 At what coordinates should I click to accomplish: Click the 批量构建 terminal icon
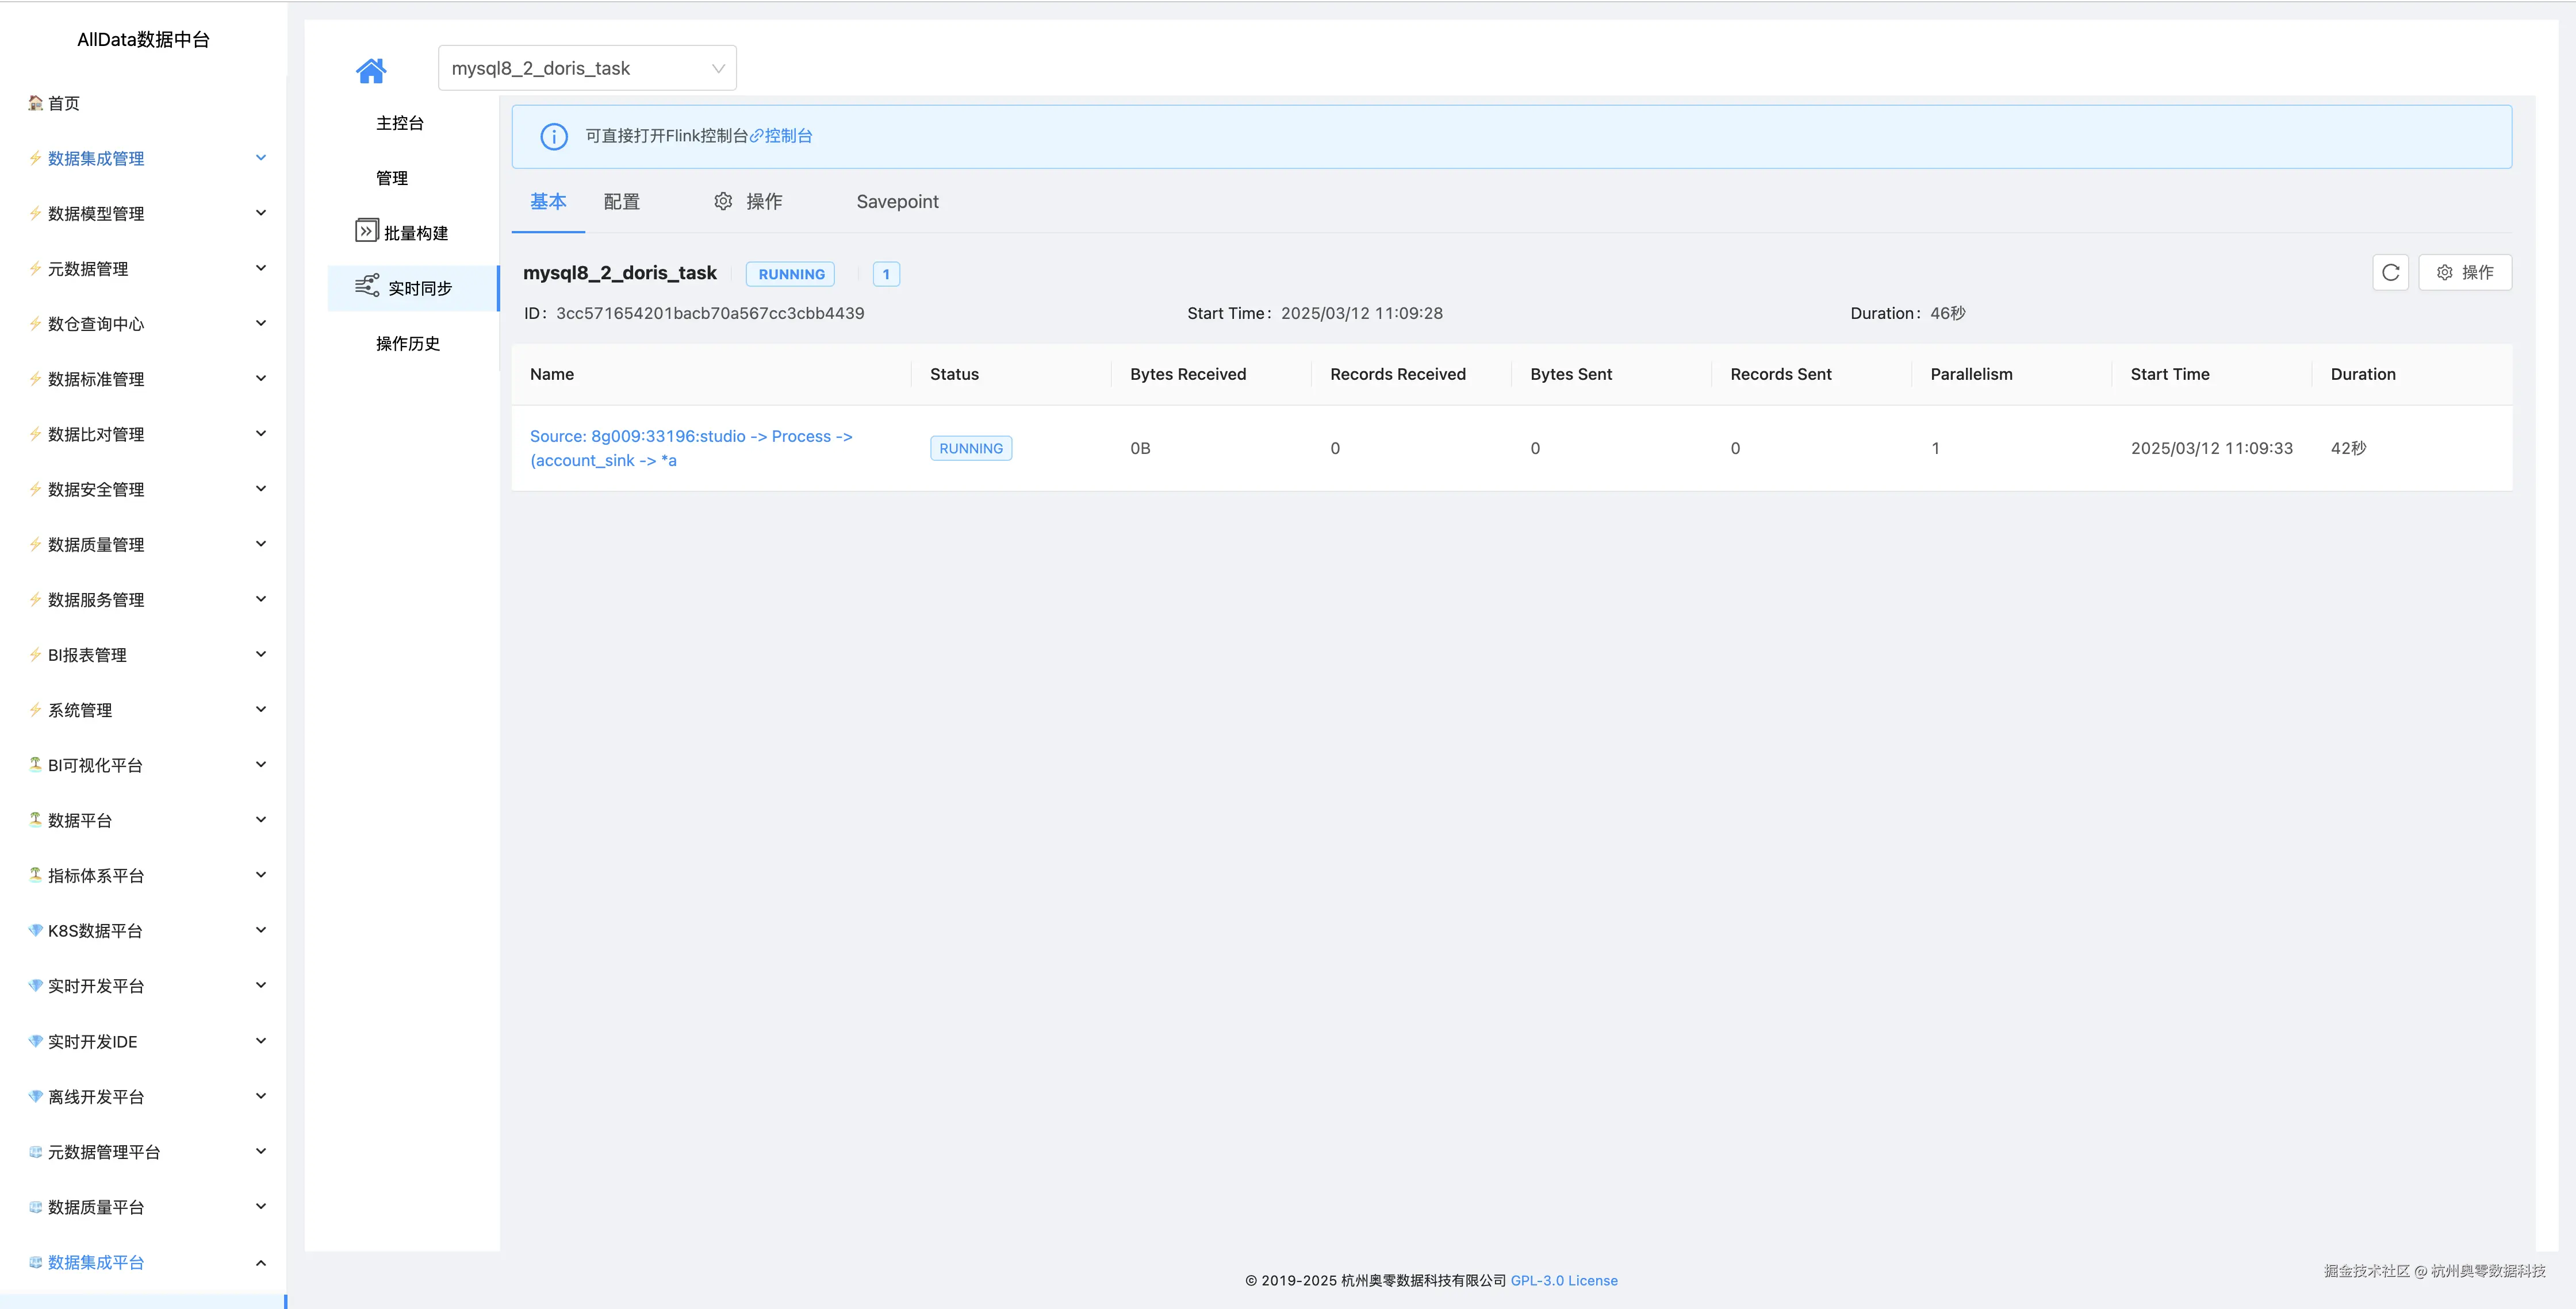(x=367, y=232)
